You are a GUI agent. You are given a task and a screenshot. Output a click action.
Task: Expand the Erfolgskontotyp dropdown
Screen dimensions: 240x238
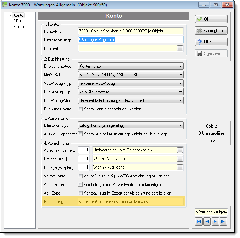pos(131,66)
